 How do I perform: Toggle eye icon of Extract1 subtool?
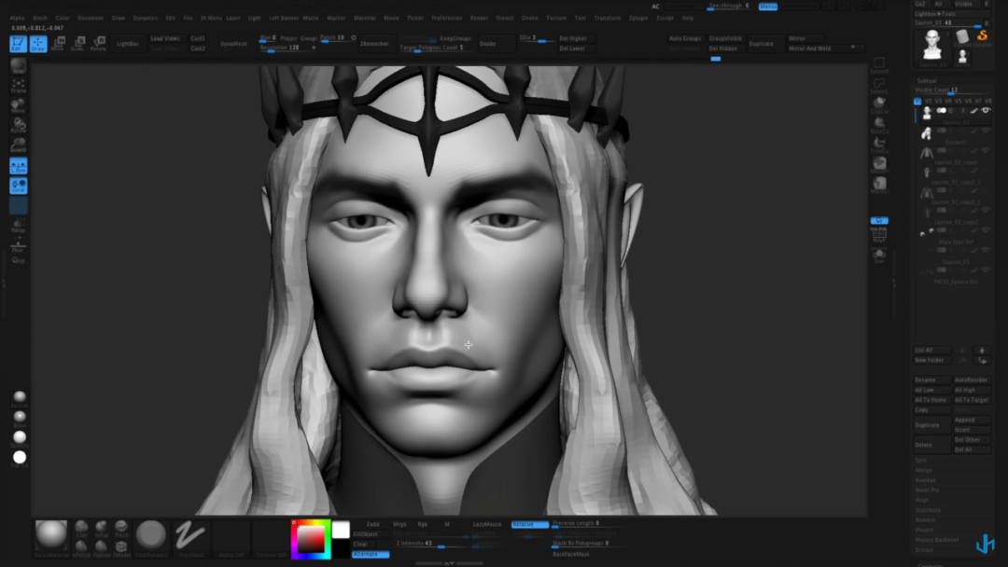click(986, 131)
